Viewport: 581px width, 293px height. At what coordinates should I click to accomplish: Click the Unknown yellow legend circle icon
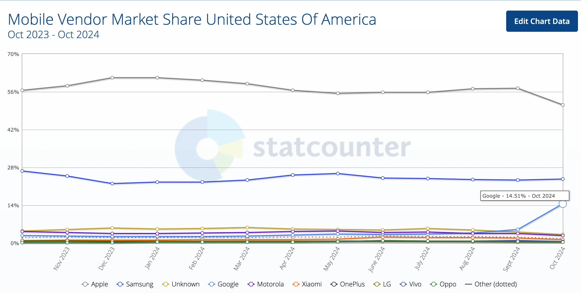click(165, 284)
